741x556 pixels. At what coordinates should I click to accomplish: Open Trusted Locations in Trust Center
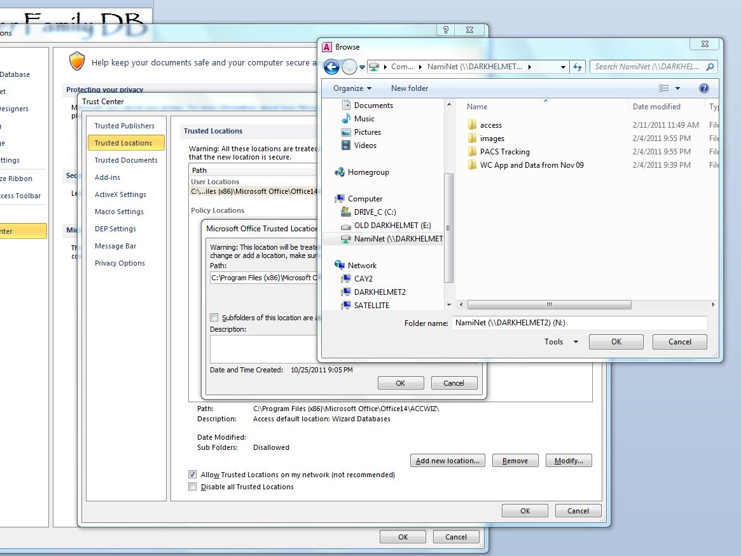coord(126,143)
